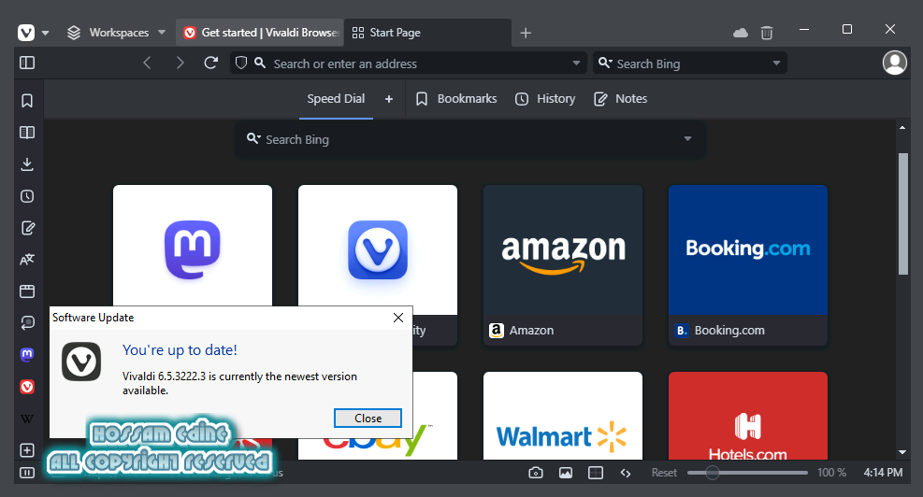923x497 pixels.
Task: Reset the page zoom level
Action: (x=664, y=473)
